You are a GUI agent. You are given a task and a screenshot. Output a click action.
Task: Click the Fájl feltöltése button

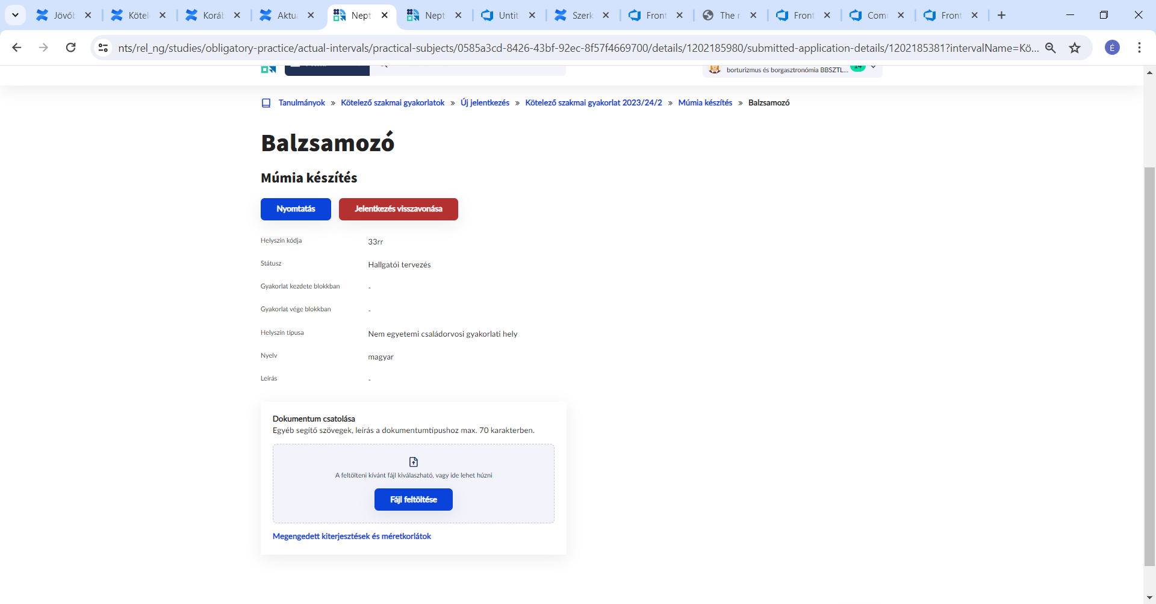(x=414, y=500)
